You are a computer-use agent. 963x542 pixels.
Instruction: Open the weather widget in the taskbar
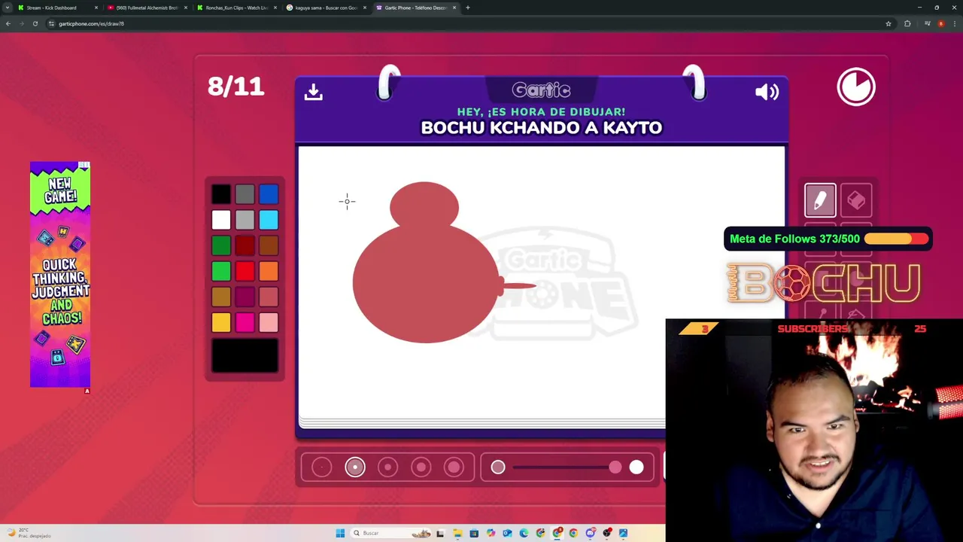tap(29, 533)
